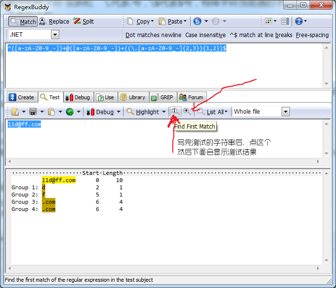
Task: Expand the globe icon dropdown arrow
Action: [x=78, y=112]
